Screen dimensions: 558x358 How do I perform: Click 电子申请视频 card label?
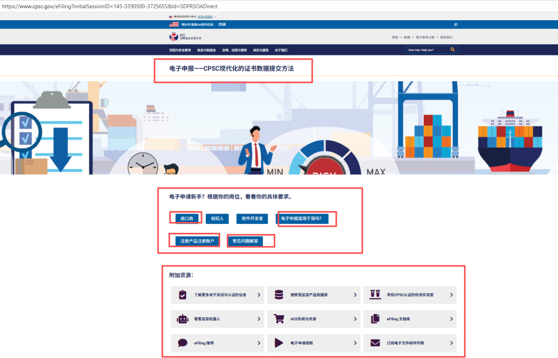(x=302, y=343)
